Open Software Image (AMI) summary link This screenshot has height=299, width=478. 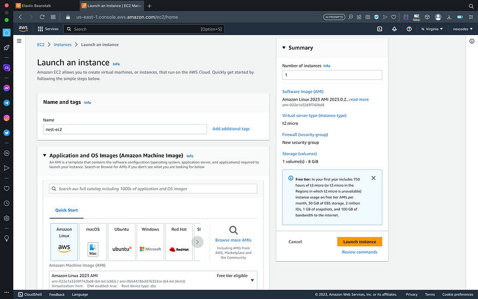tap(303, 91)
